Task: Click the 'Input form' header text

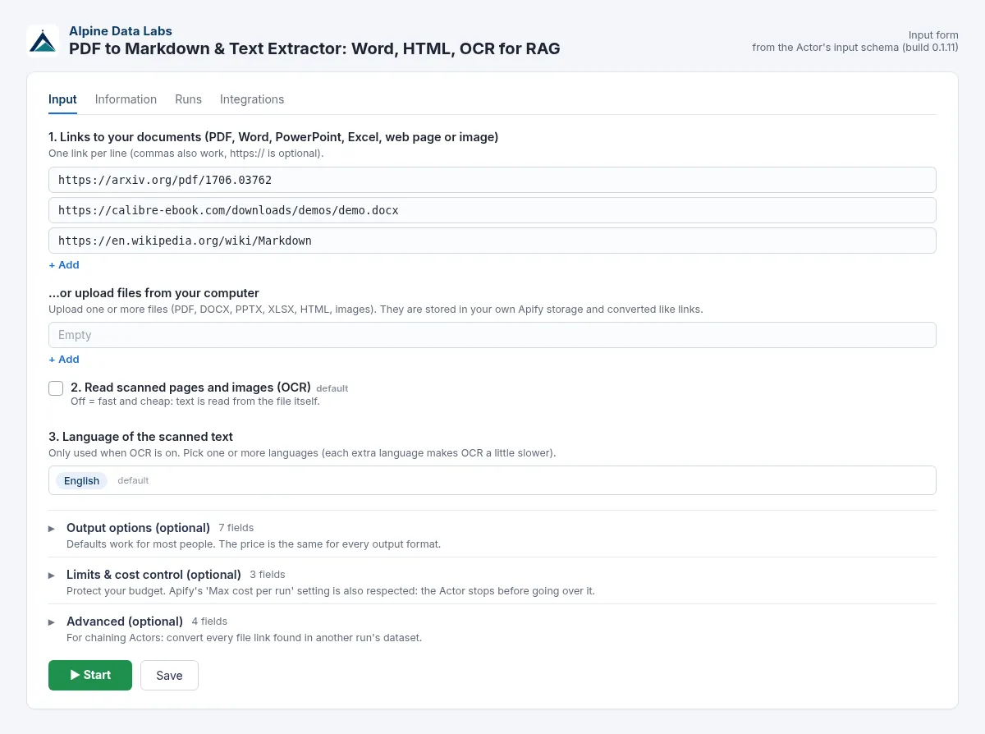Action: (933, 35)
